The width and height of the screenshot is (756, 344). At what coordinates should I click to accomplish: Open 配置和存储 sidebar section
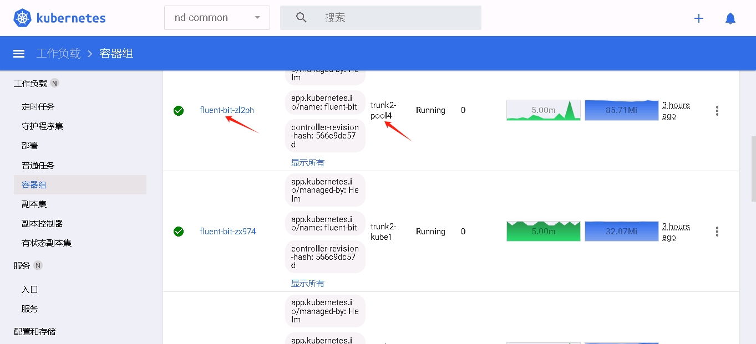point(35,331)
